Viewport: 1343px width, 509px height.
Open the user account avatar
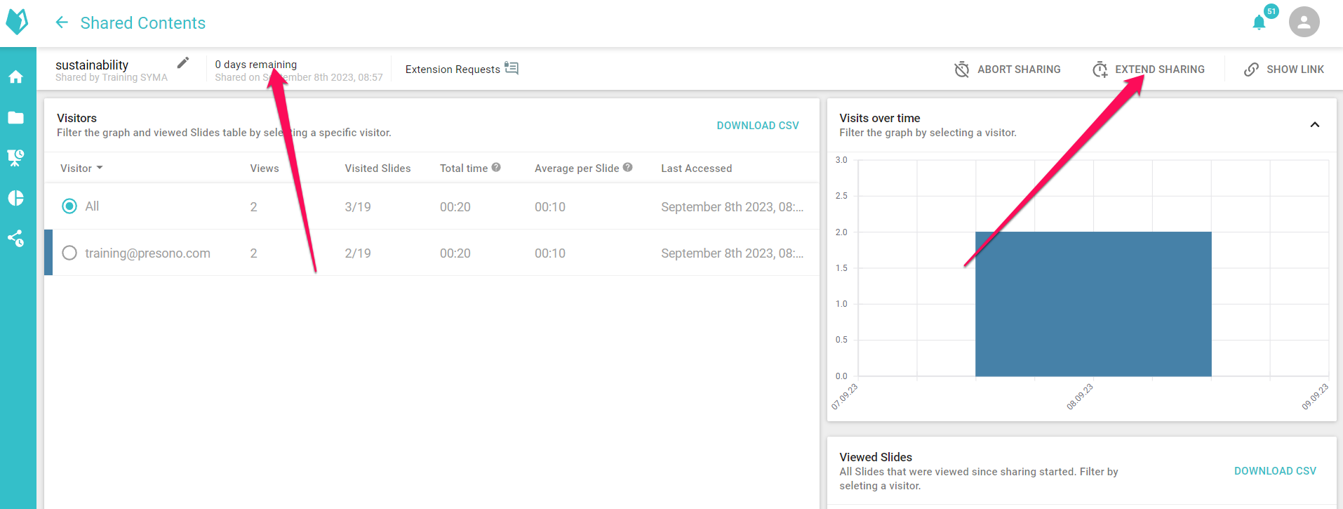1304,22
